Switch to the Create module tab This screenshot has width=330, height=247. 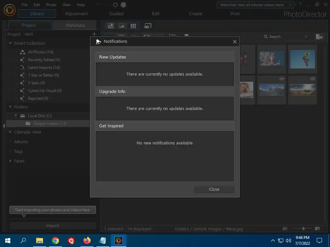[196, 14]
